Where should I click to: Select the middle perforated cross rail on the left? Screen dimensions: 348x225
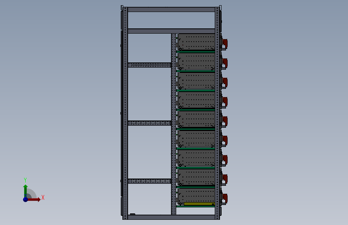click(149, 123)
